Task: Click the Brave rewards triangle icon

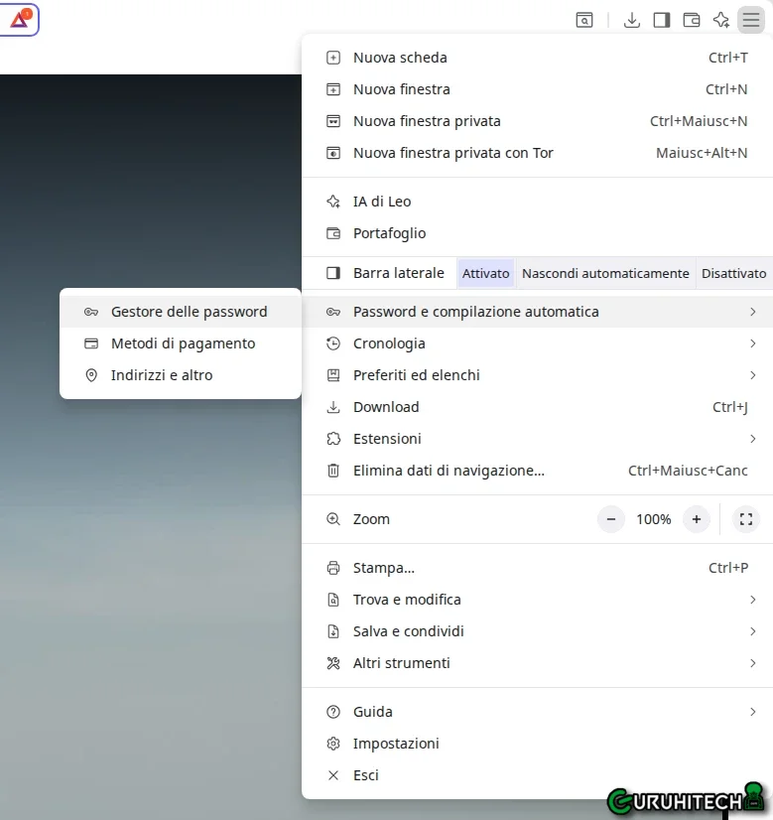Action: pyautogui.click(x=19, y=19)
